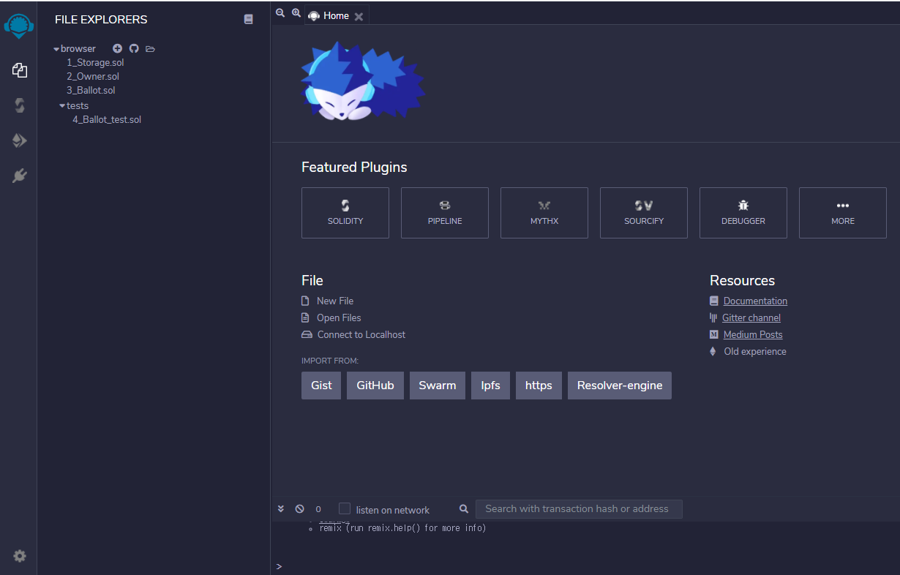Publish to GitHub gist icon beside browser
Viewport: 900px width, 575px height.
134,48
